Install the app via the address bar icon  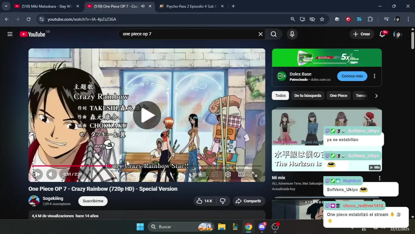(x=302, y=19)
